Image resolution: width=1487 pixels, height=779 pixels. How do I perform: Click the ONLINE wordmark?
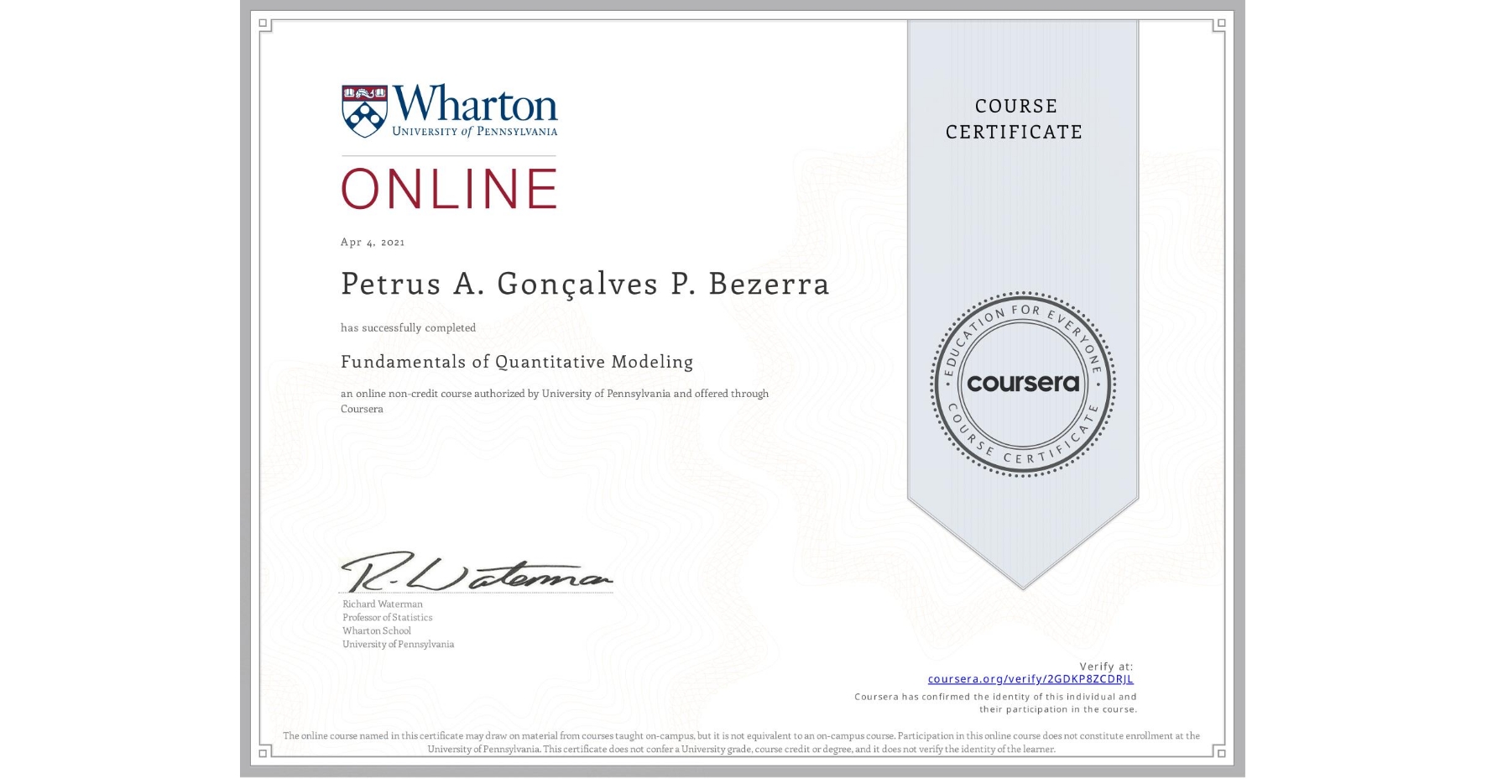(x=449, y=188)
